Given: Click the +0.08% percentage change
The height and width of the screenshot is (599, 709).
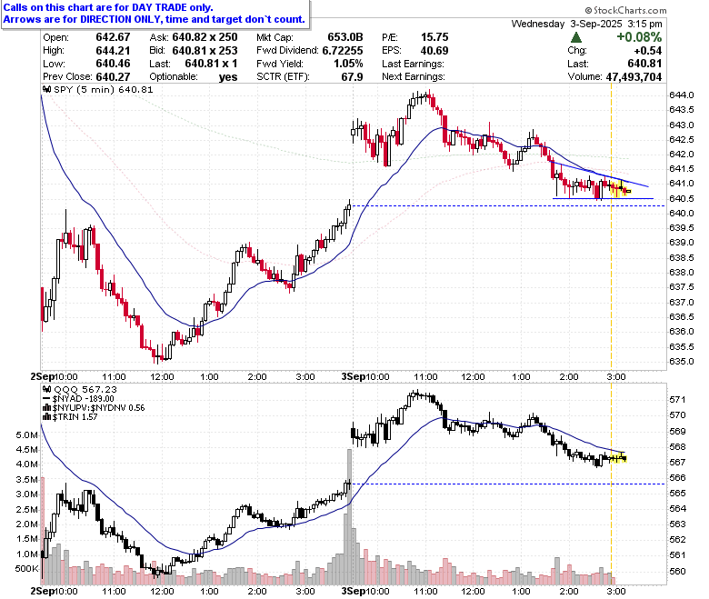Looking at the screenshot, I should pyautogui.click(x=639, y=37).
